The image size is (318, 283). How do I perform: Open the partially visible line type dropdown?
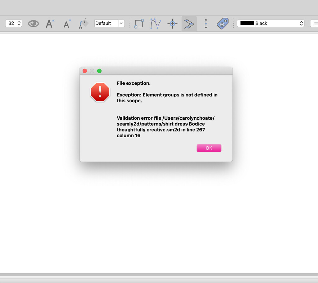315,23
